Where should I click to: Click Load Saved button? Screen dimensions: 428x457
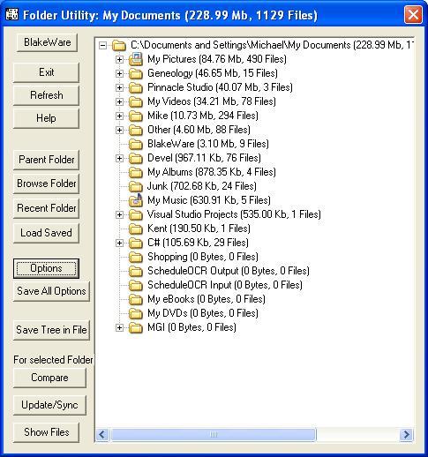[46, 233]
